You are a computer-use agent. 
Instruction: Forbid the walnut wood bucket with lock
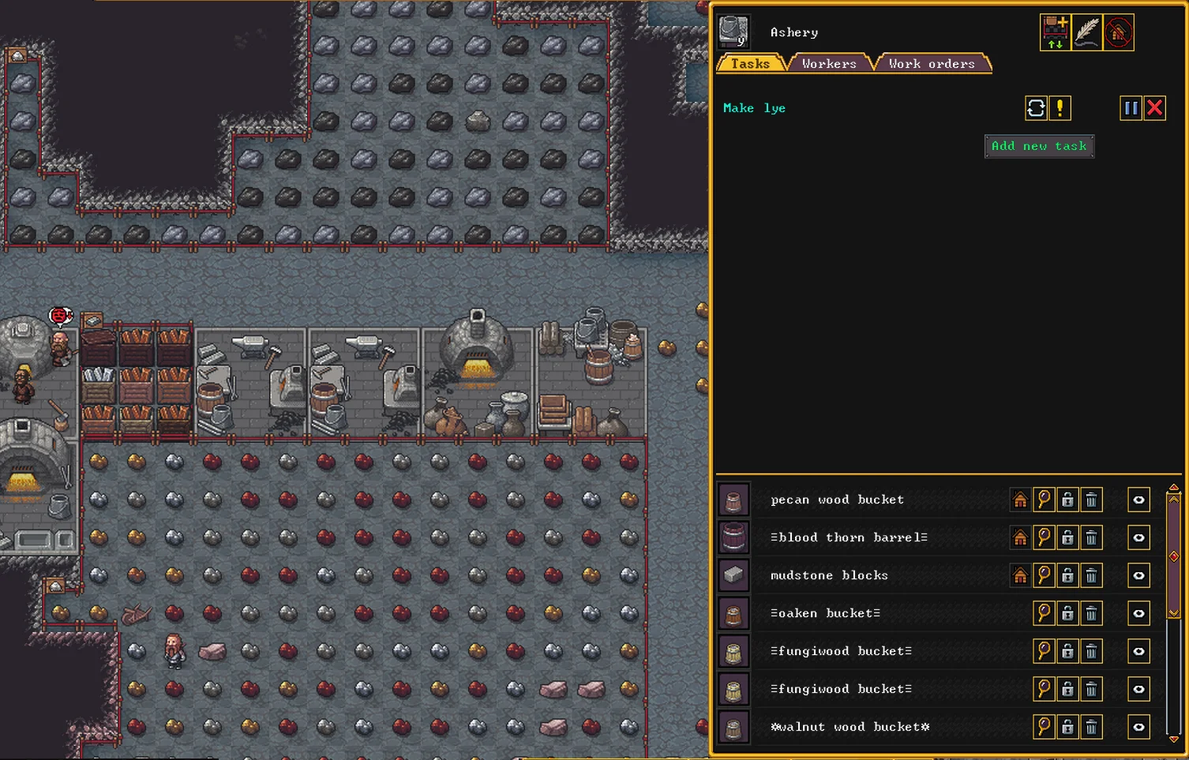click(x=1067, y=727)
